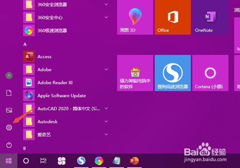Launch Apple Software Update
This screenshot has height=168, width=240.
point(66,95)
